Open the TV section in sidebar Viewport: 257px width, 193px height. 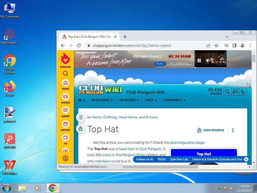pyautogui.click(x=66, y=139)
